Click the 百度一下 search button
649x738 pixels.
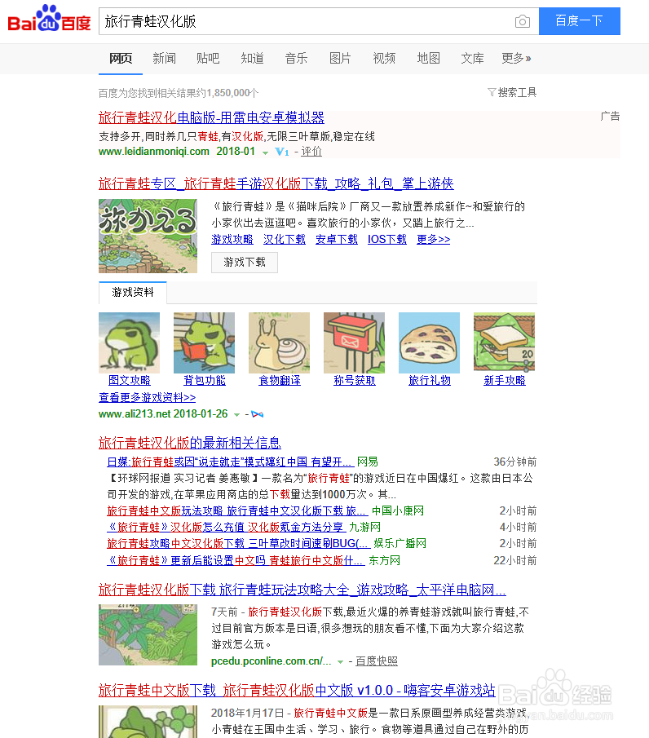click(580, 21)
